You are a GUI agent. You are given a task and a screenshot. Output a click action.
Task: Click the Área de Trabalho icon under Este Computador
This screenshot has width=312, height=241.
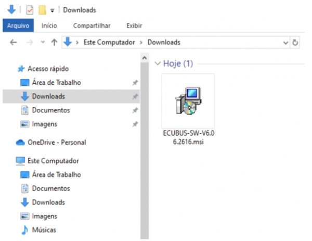pos(24,175)
